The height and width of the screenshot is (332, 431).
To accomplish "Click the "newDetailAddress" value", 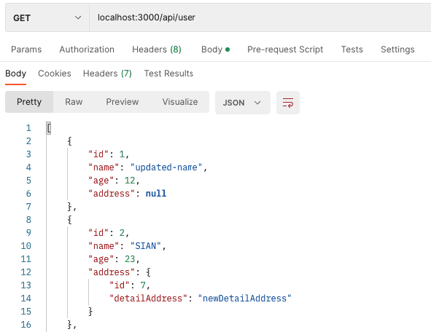I will [244, 299].
